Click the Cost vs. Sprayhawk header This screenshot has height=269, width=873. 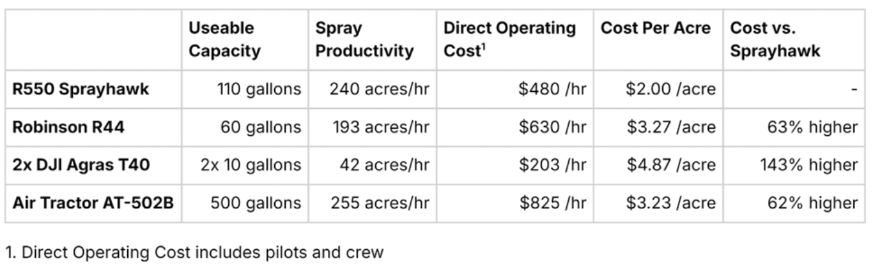point(775,40)
